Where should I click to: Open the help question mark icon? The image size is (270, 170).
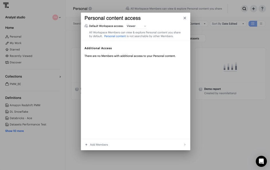point(262,9)
